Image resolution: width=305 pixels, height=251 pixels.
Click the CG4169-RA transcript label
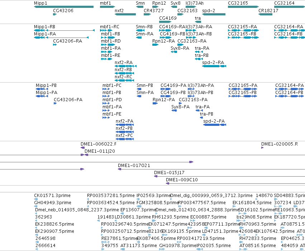coord(172,26)
